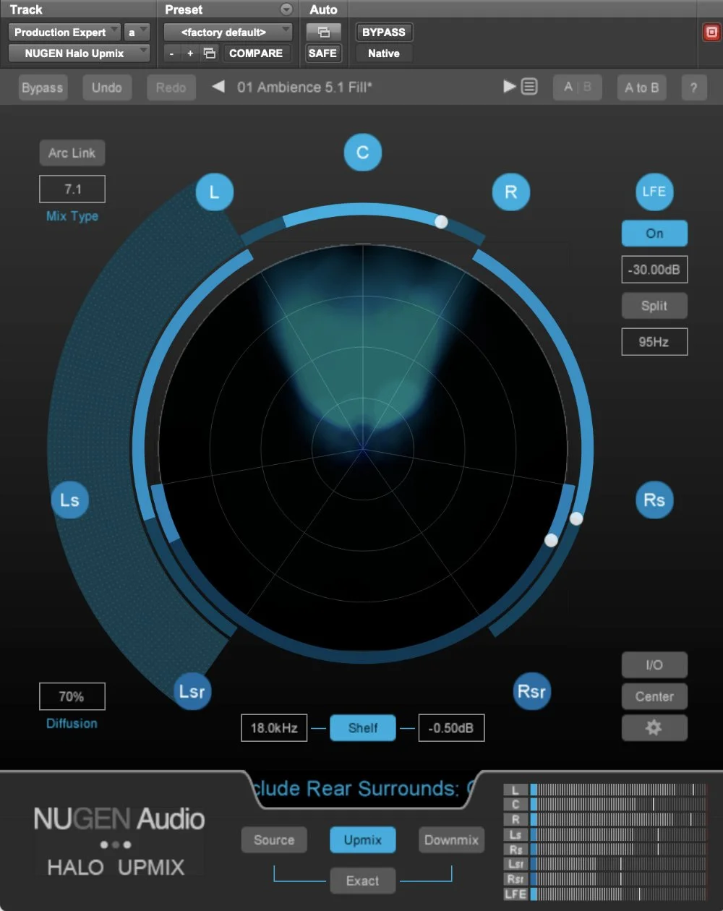Open the preset list icon
The width and height of the screenshot is (723, 911).
coord(529,87)
